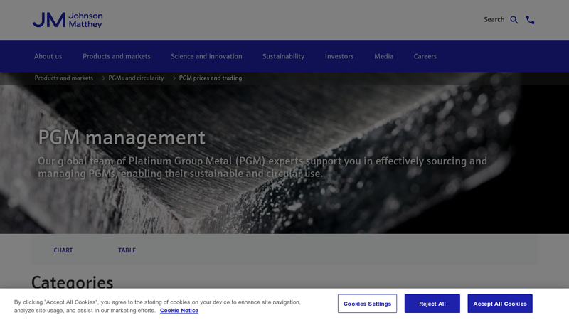Switch to the CHART tab

[63, 250]
